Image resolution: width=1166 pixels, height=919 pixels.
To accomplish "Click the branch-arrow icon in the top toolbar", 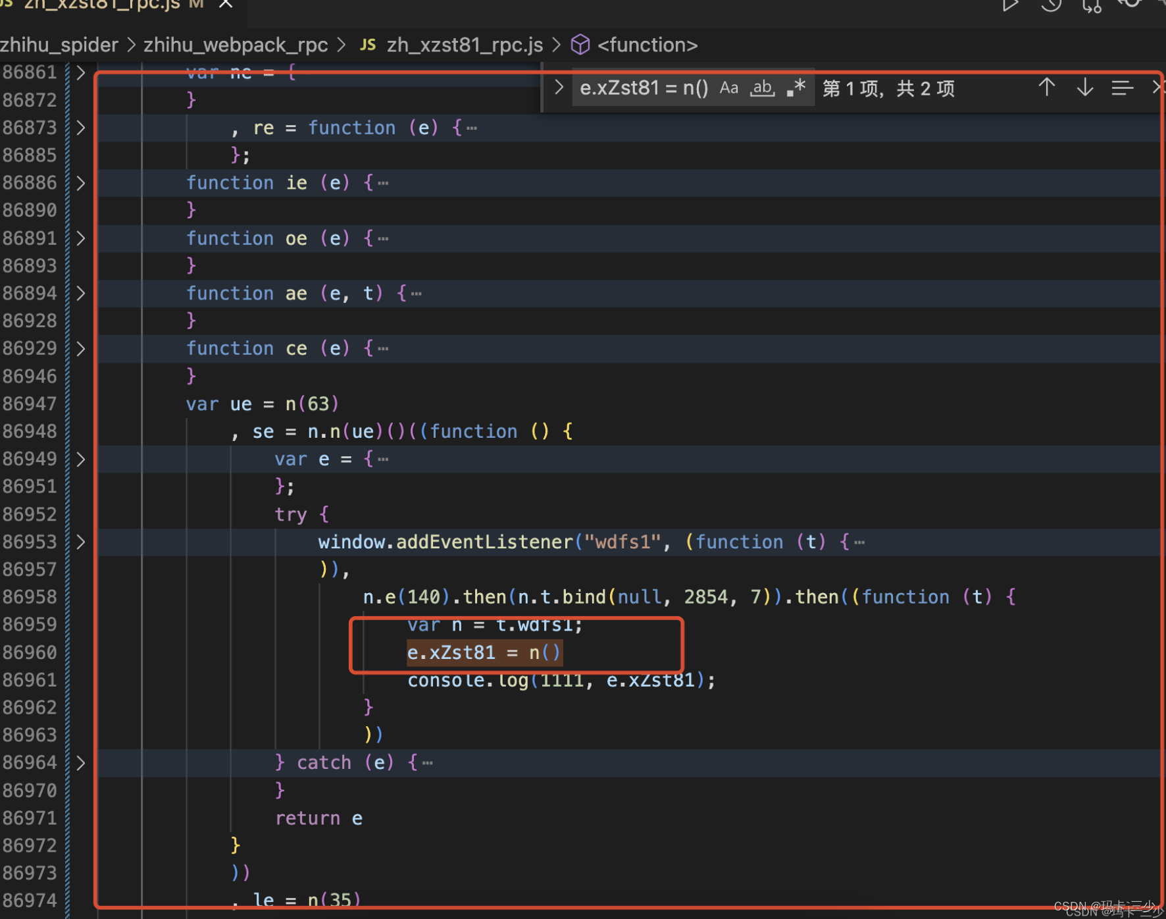I will point(1091,7).
